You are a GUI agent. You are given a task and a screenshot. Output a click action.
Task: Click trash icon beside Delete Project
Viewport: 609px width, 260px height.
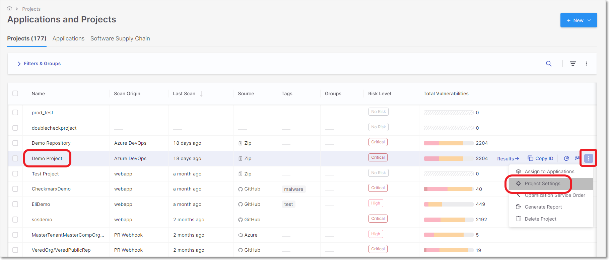[x=518, y=219]
